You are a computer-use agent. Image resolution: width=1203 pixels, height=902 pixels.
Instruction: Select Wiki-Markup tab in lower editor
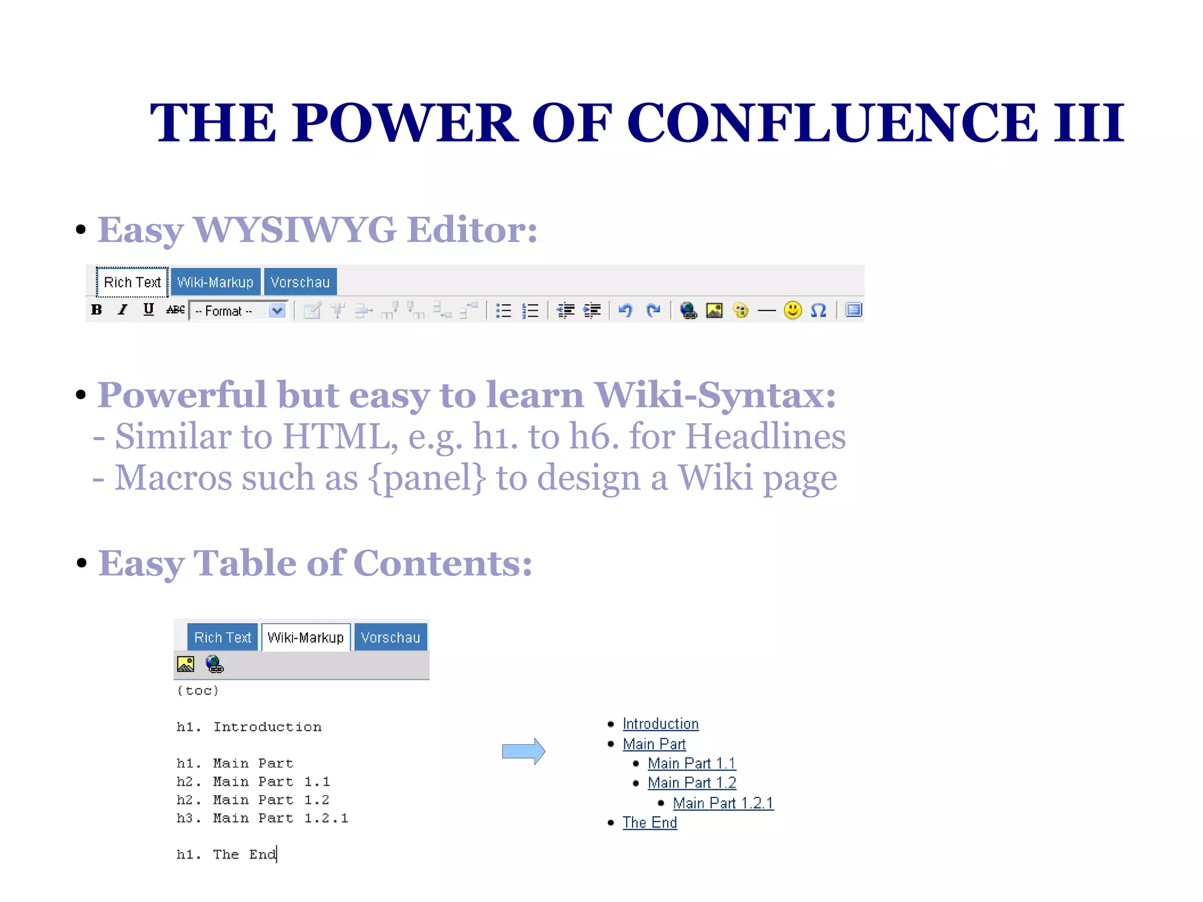[x=305, y=638]
